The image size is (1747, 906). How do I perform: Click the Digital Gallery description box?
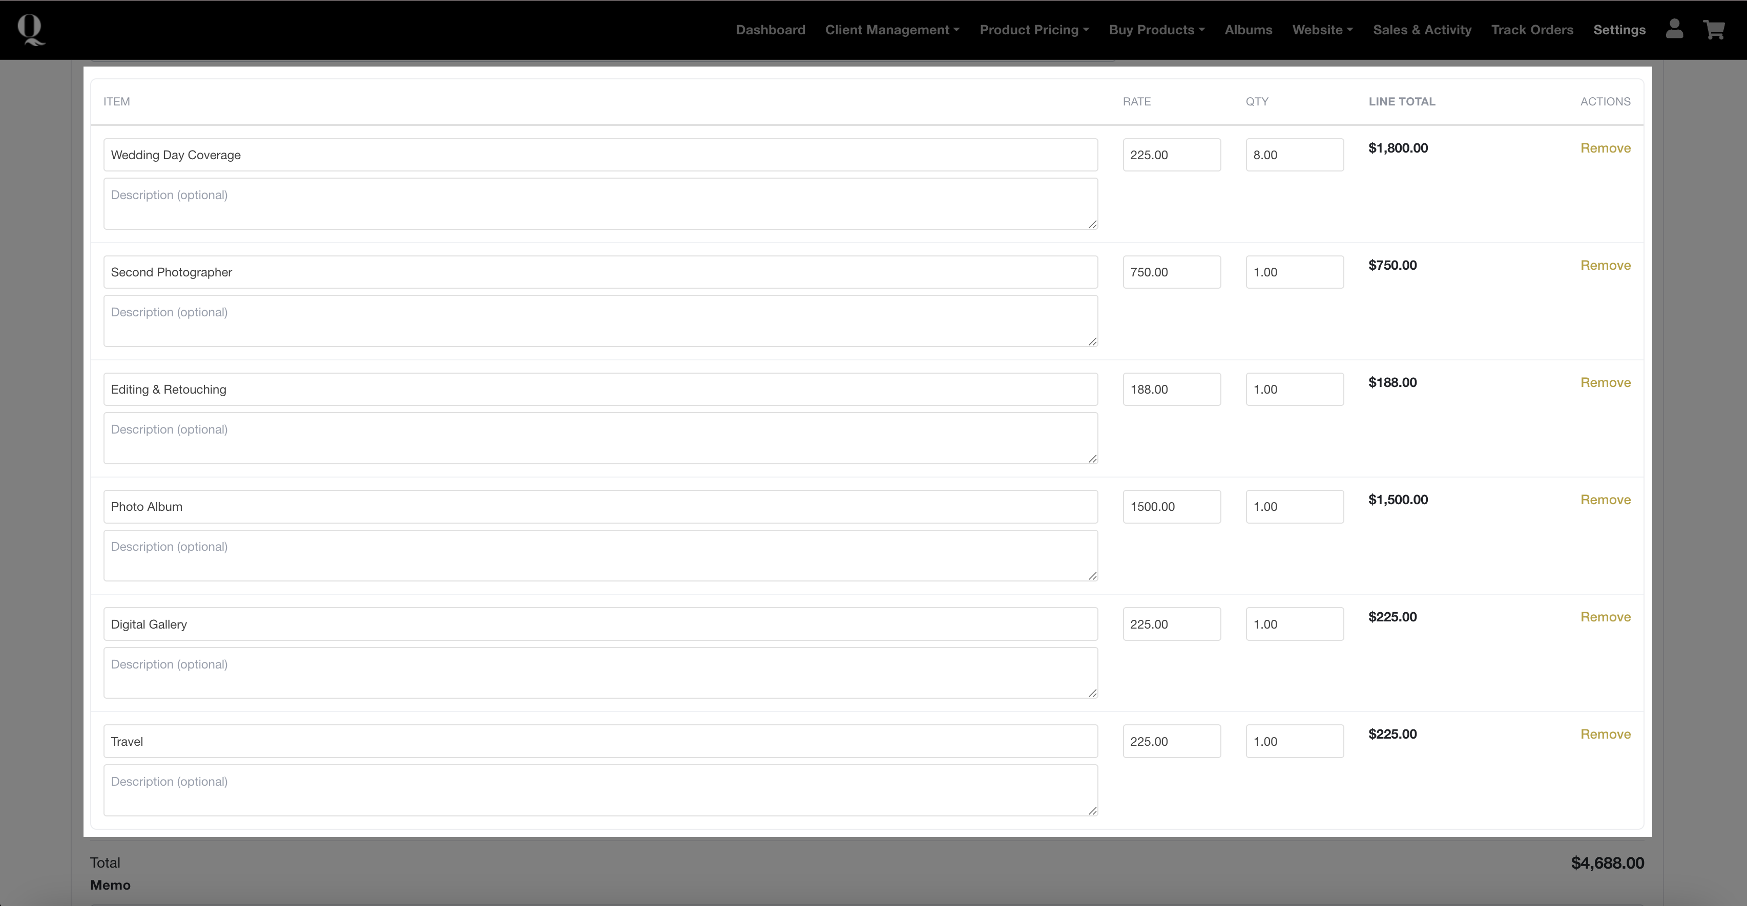600,673
